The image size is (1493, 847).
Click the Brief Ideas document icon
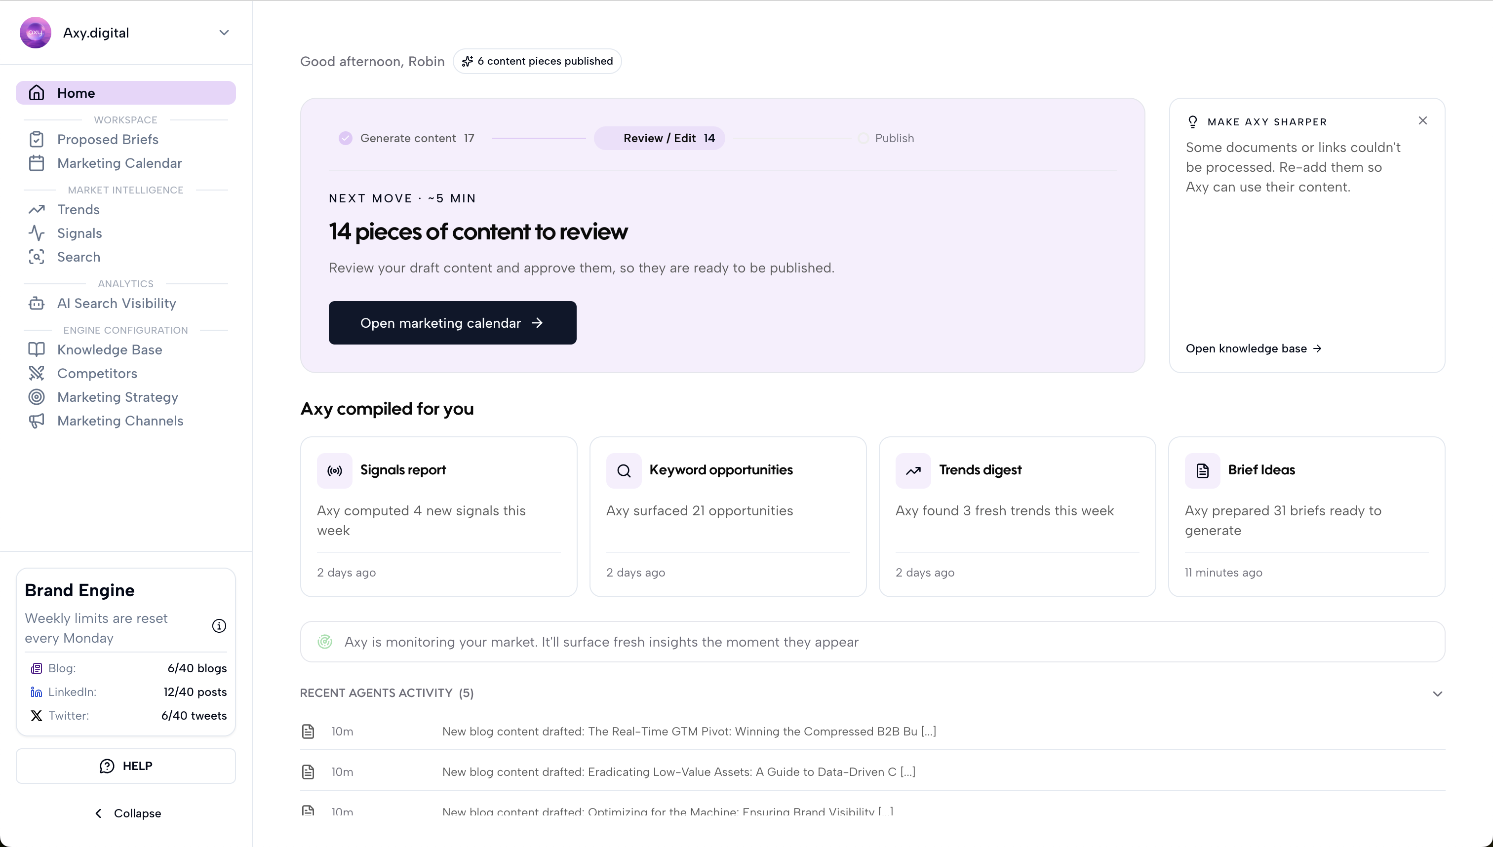tap(1203, 470)
